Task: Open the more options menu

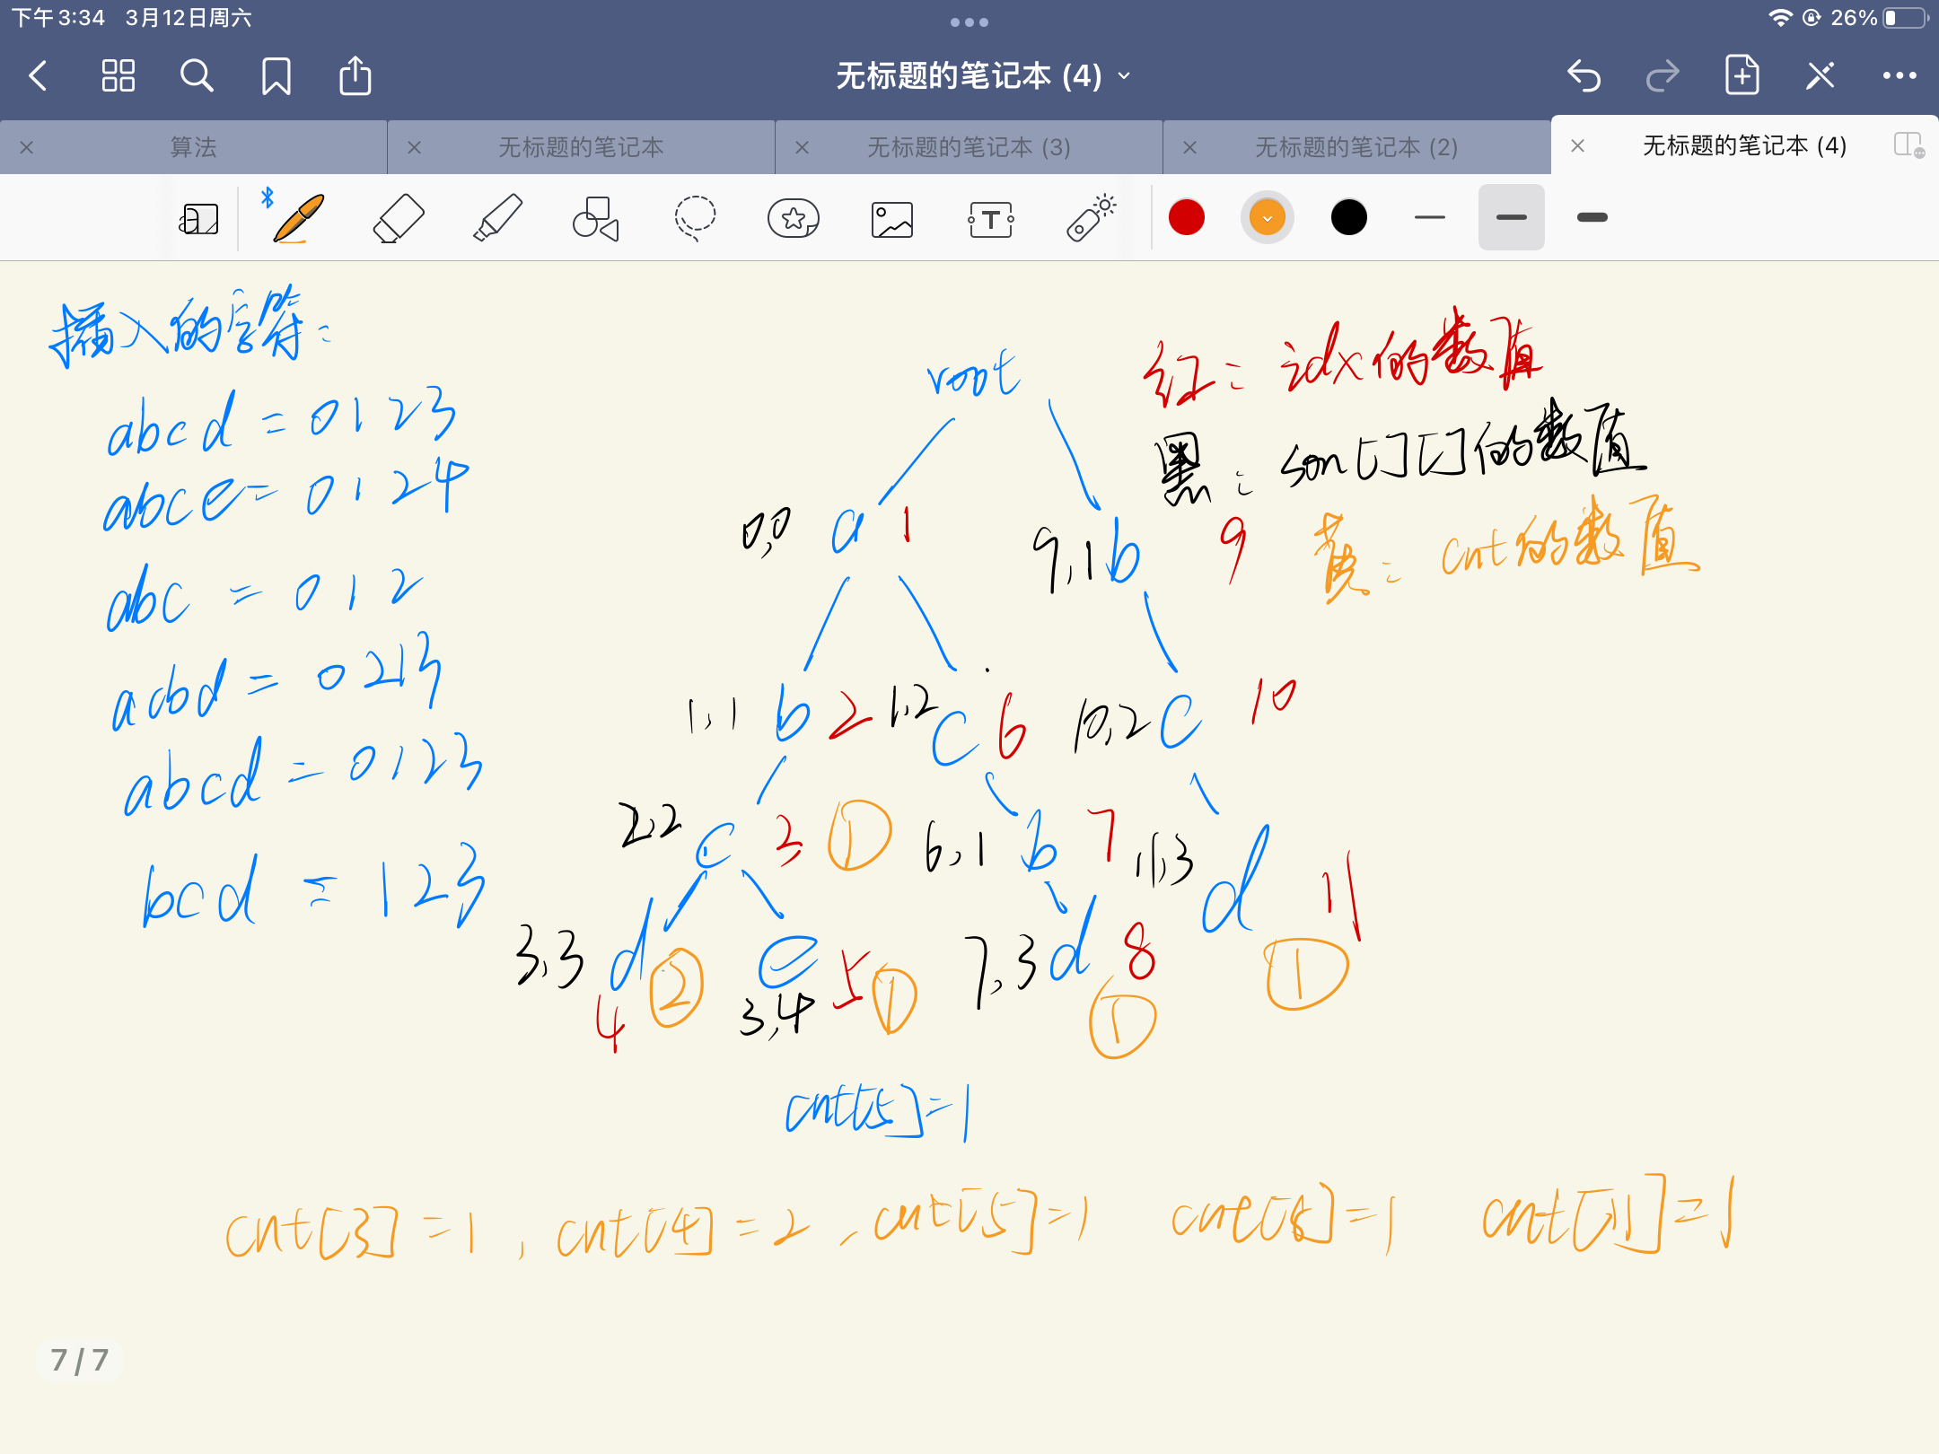Action: pos(1900,76)
